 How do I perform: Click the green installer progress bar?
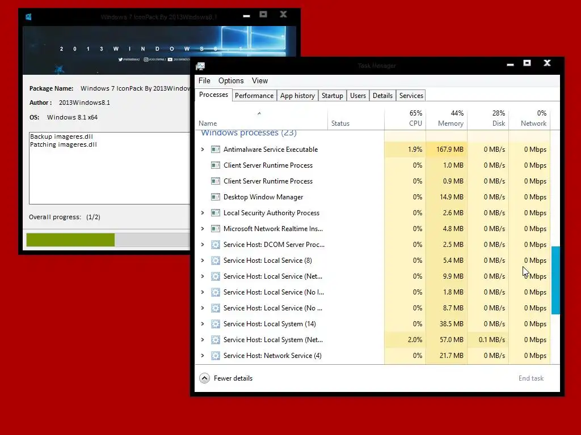coord(70,240)
